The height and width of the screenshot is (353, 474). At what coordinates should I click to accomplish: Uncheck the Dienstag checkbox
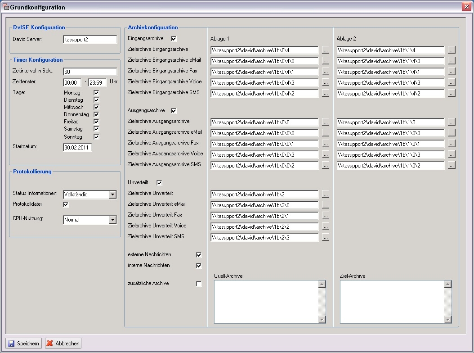click(x=96, y=100)
